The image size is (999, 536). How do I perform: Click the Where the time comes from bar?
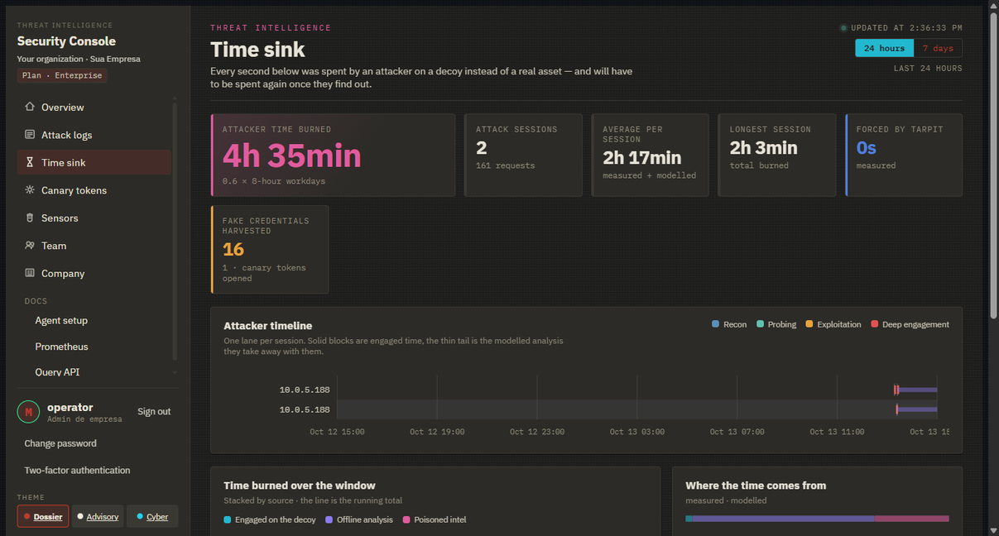817,519
